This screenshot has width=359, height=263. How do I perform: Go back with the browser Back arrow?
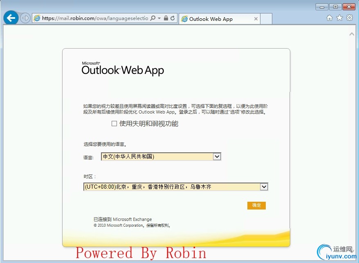coord(11,18)
